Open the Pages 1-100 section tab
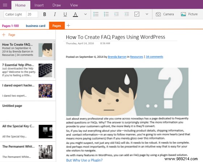Image resolution: width=203 pixels, height=162 pixels. tap(11, 26)
